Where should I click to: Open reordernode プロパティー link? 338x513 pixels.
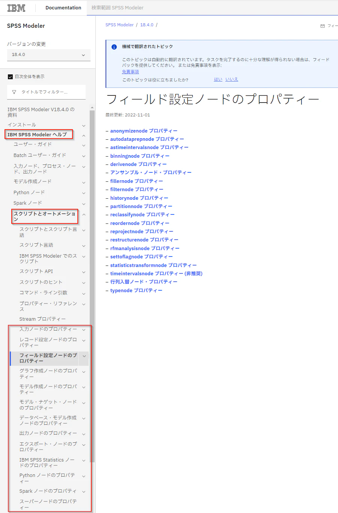[x=140, y=223]
